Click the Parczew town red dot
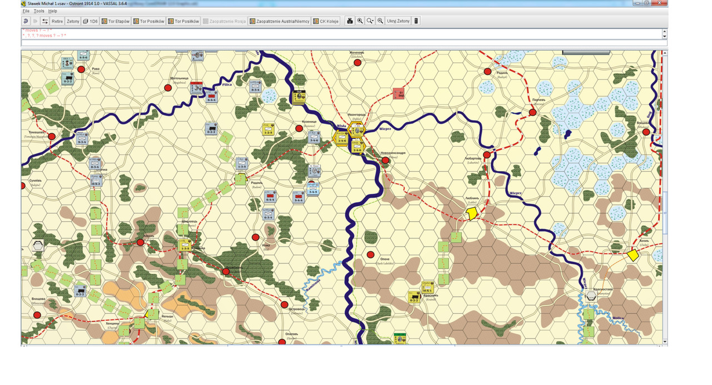This screenshot has height=385, width=712. pyautogui.click(x=532, y=112)
